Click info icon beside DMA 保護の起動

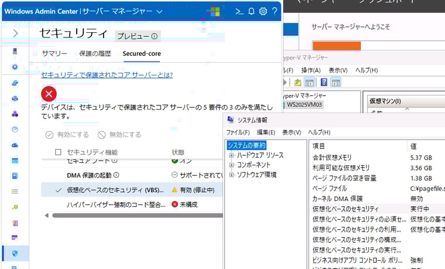(x=116, y=175)
